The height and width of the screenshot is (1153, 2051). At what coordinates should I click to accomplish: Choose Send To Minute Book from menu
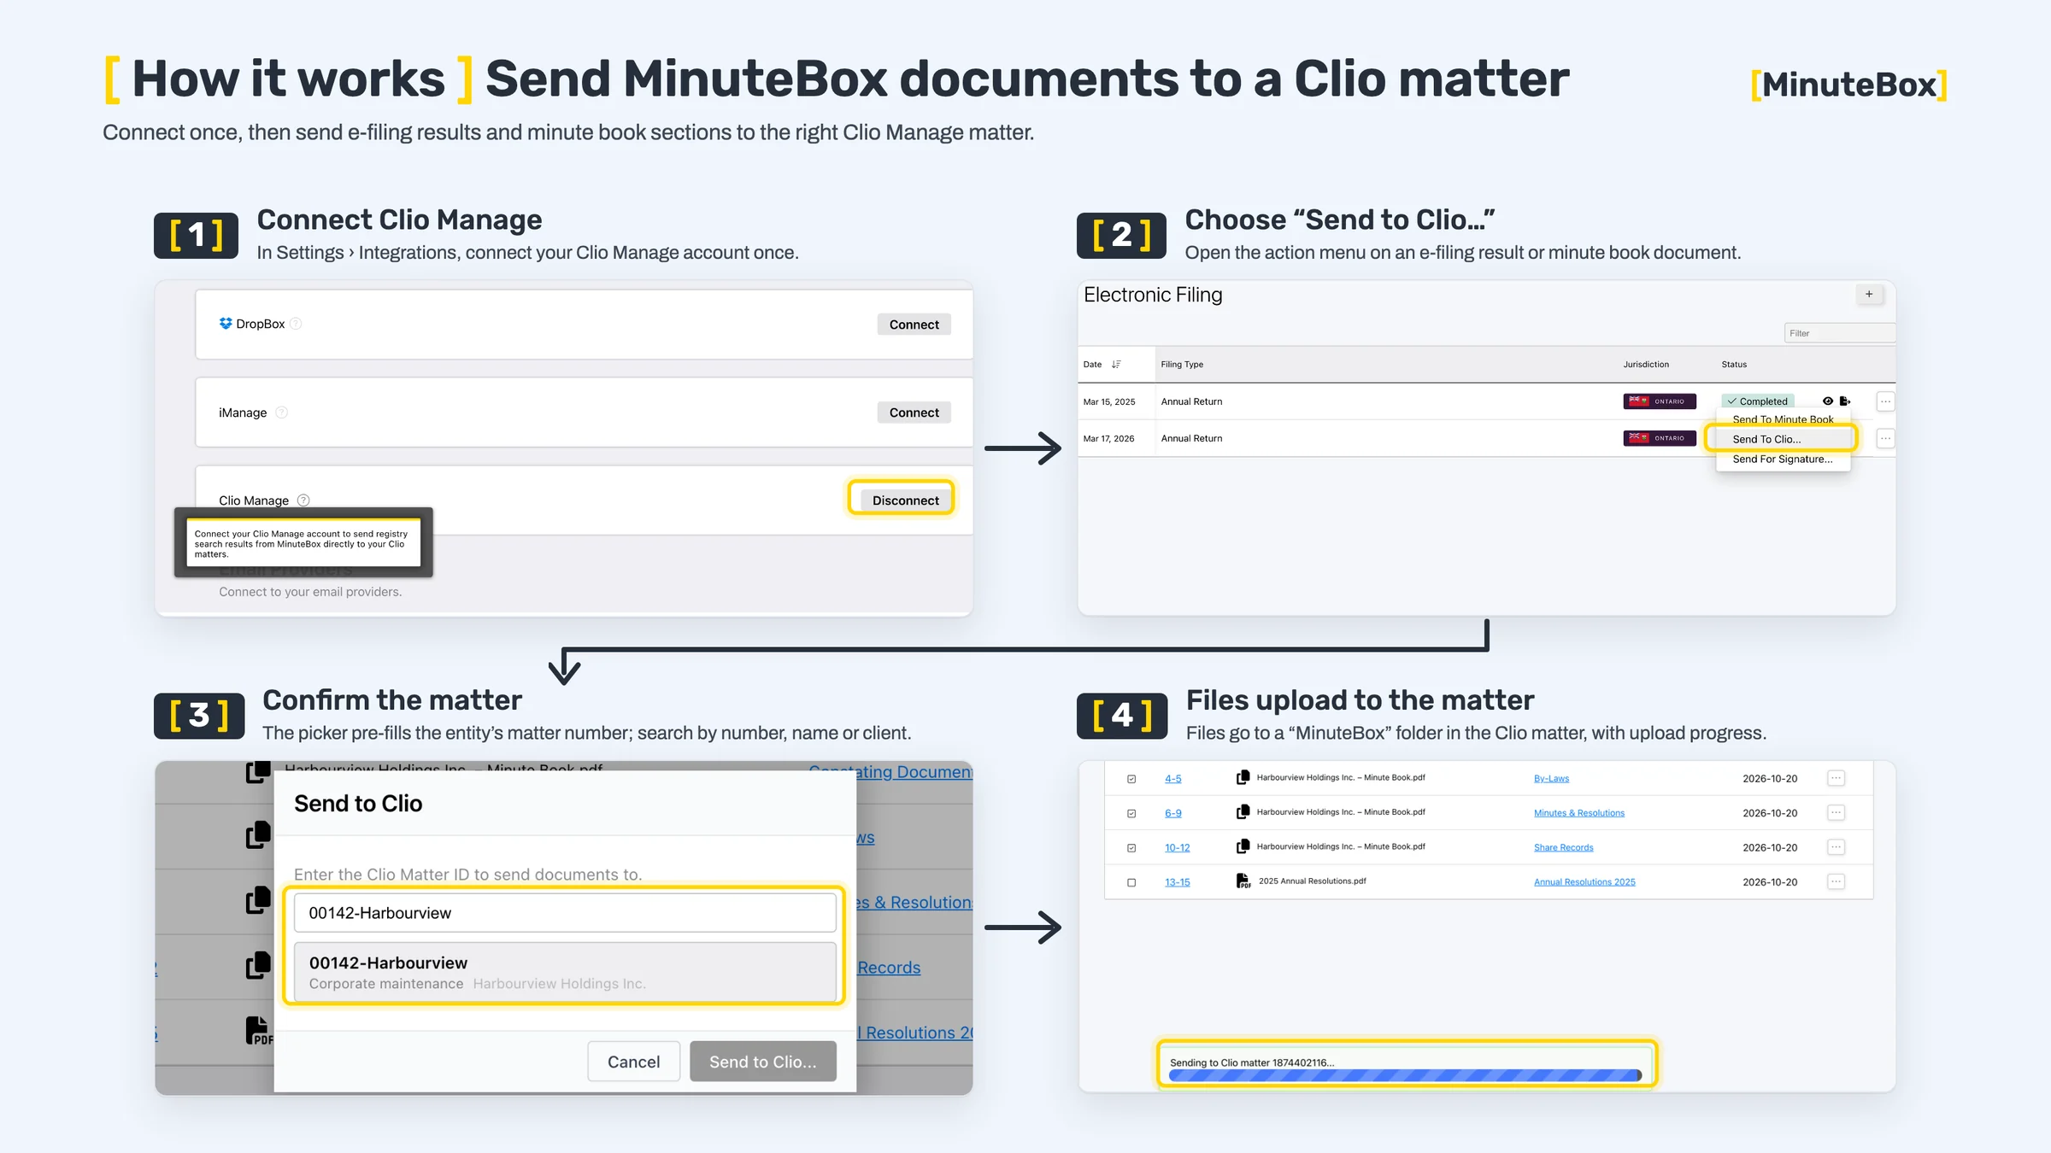[1783, 419]
